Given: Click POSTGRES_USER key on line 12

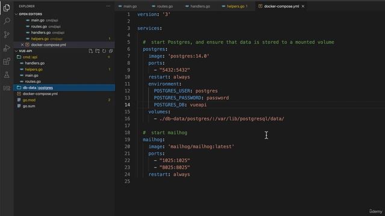Looking at the screenshot, I should [x=172, y=91].
